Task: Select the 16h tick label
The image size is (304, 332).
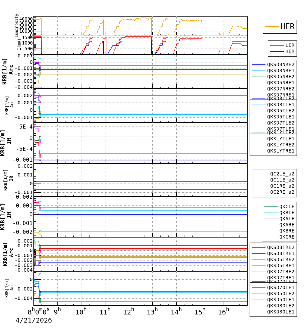Action: point(224,312)
